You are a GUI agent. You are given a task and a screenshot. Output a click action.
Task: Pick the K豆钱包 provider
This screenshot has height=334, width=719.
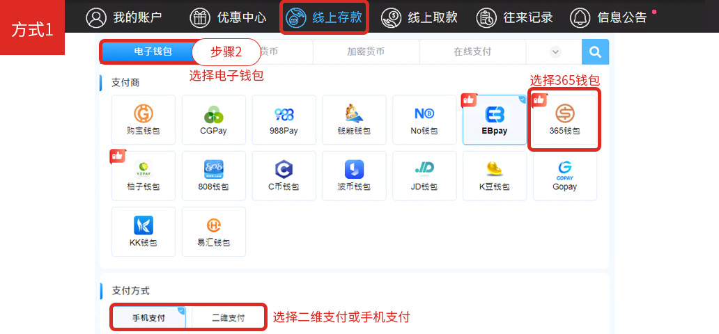tap(495, 176)
